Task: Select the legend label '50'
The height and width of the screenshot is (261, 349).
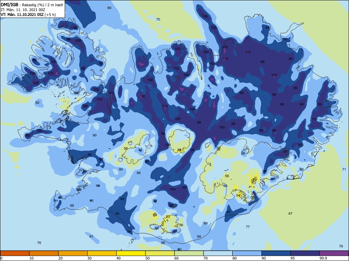Action: [147, 258]
